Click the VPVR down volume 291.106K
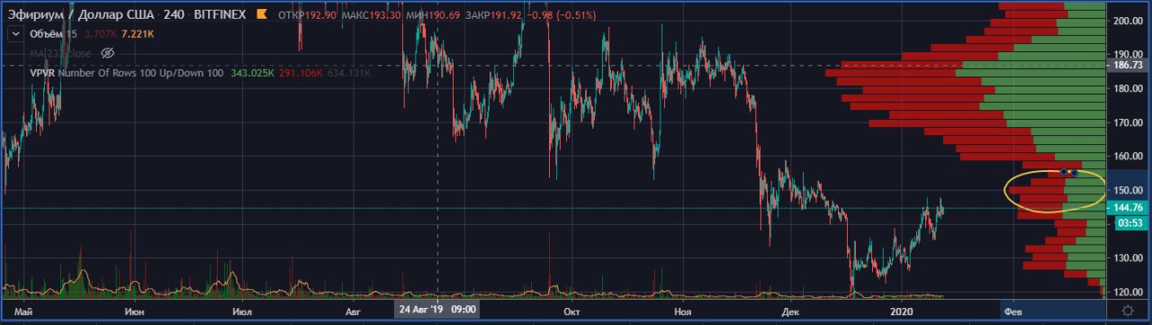The width and height of the screenshot is (1152, 325). pos(300,72)
